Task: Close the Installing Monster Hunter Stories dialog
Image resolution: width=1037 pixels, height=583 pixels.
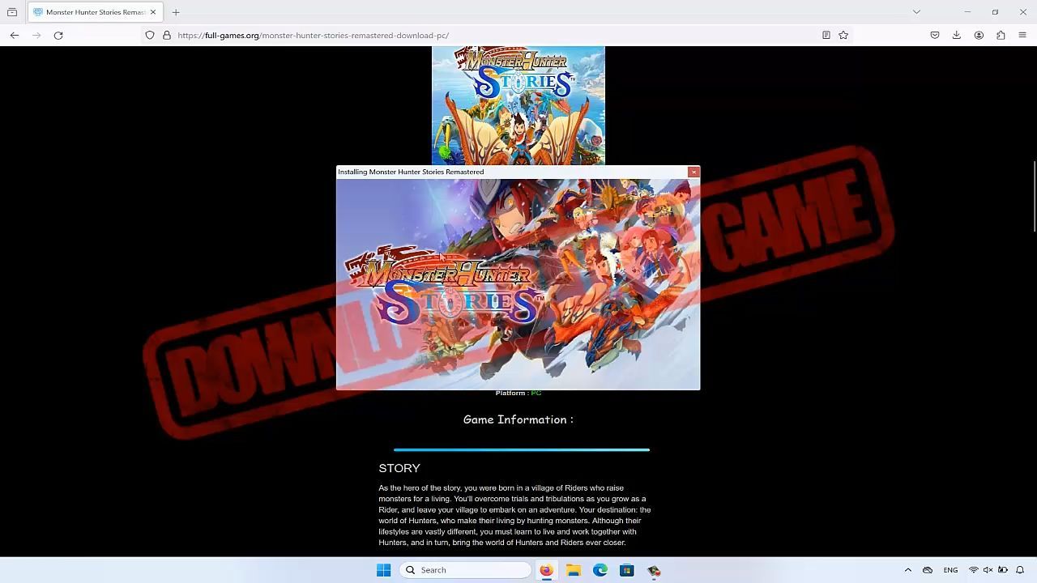Action: click(x=693, y=172)
